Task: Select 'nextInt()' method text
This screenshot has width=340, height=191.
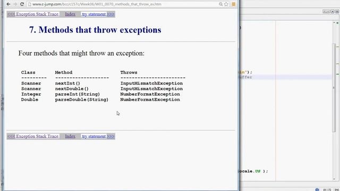Action: click(x=67, y=83)
